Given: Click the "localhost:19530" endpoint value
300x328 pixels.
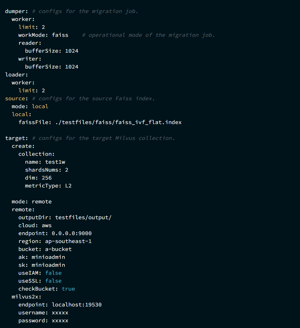Looking at the screenshot, I should [77, 305].
